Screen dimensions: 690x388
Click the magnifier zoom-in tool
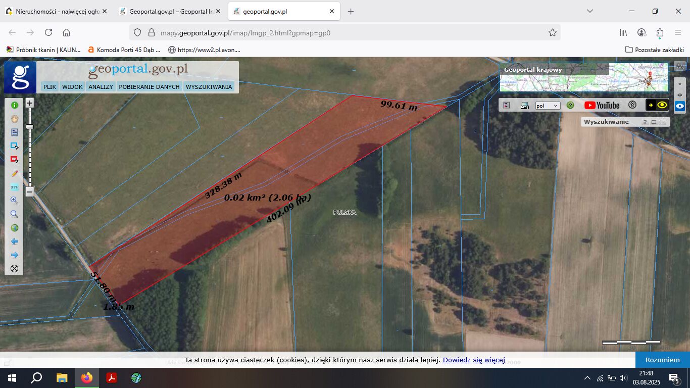click(x=15, y=201)
